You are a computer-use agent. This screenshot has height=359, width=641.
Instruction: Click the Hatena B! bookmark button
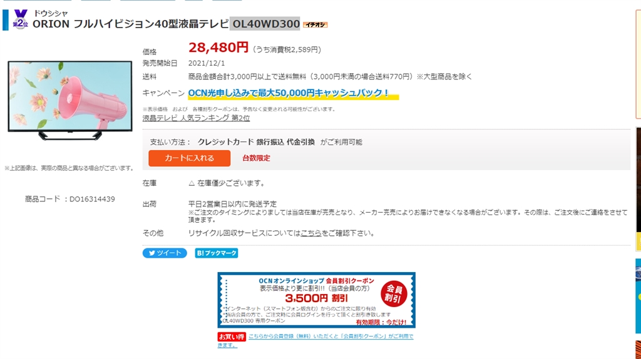pyautogui.click(x=216, y=253)
